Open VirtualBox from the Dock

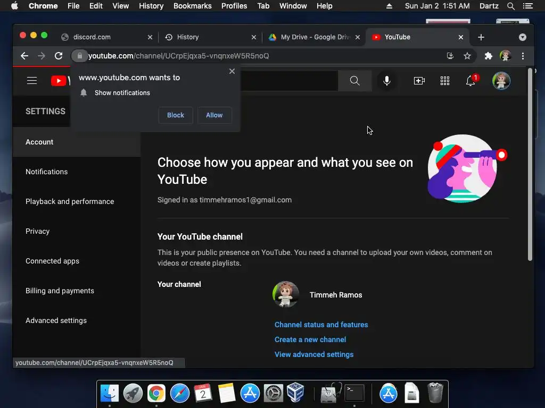pos(296,393)
